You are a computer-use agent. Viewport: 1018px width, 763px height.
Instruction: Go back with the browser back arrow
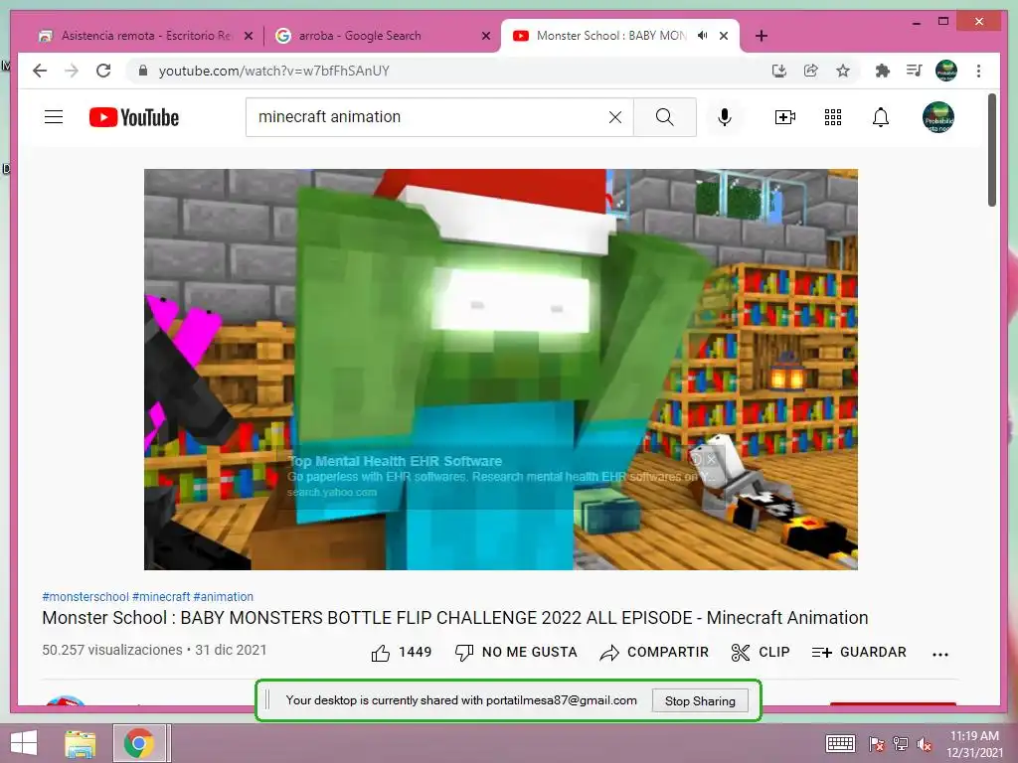point(40,71)
